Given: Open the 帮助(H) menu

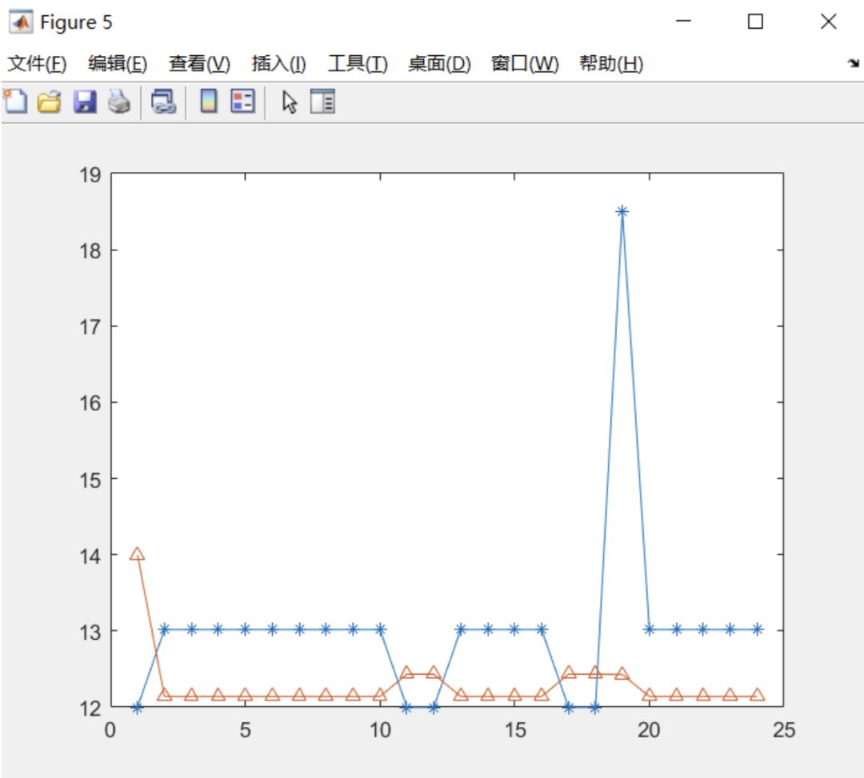Looking at the screenshot, I should [611, 63].
